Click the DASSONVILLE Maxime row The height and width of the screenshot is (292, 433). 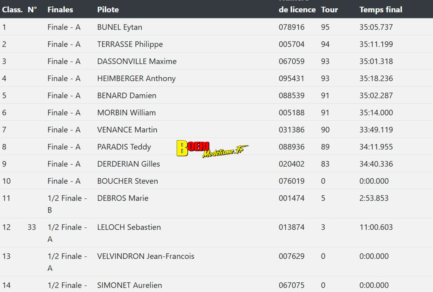coord(137,61)
